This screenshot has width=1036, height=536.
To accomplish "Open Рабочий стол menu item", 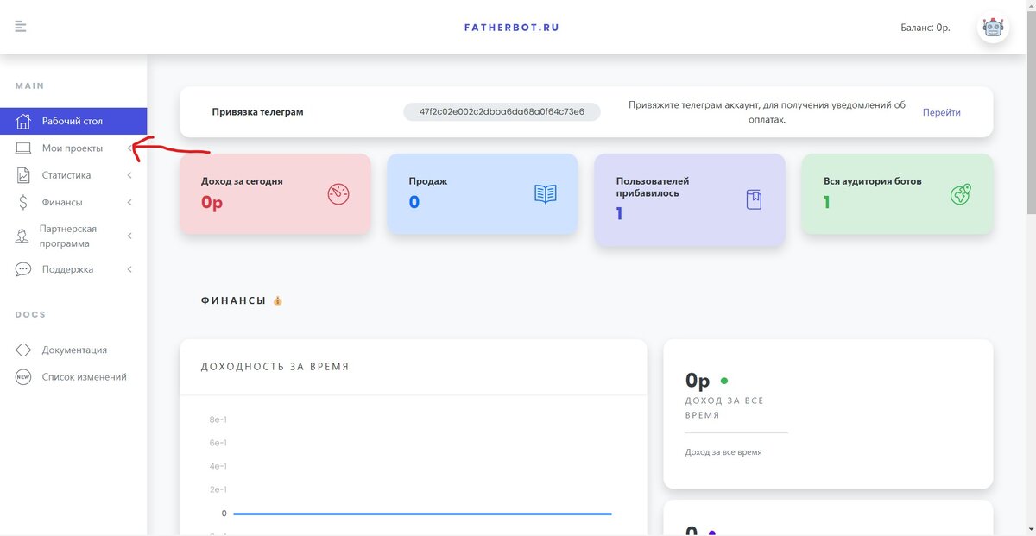I will [x=73, y=121].
